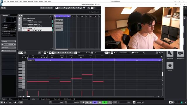
Task: Click the Record button in transport
Action: point(110,102)
